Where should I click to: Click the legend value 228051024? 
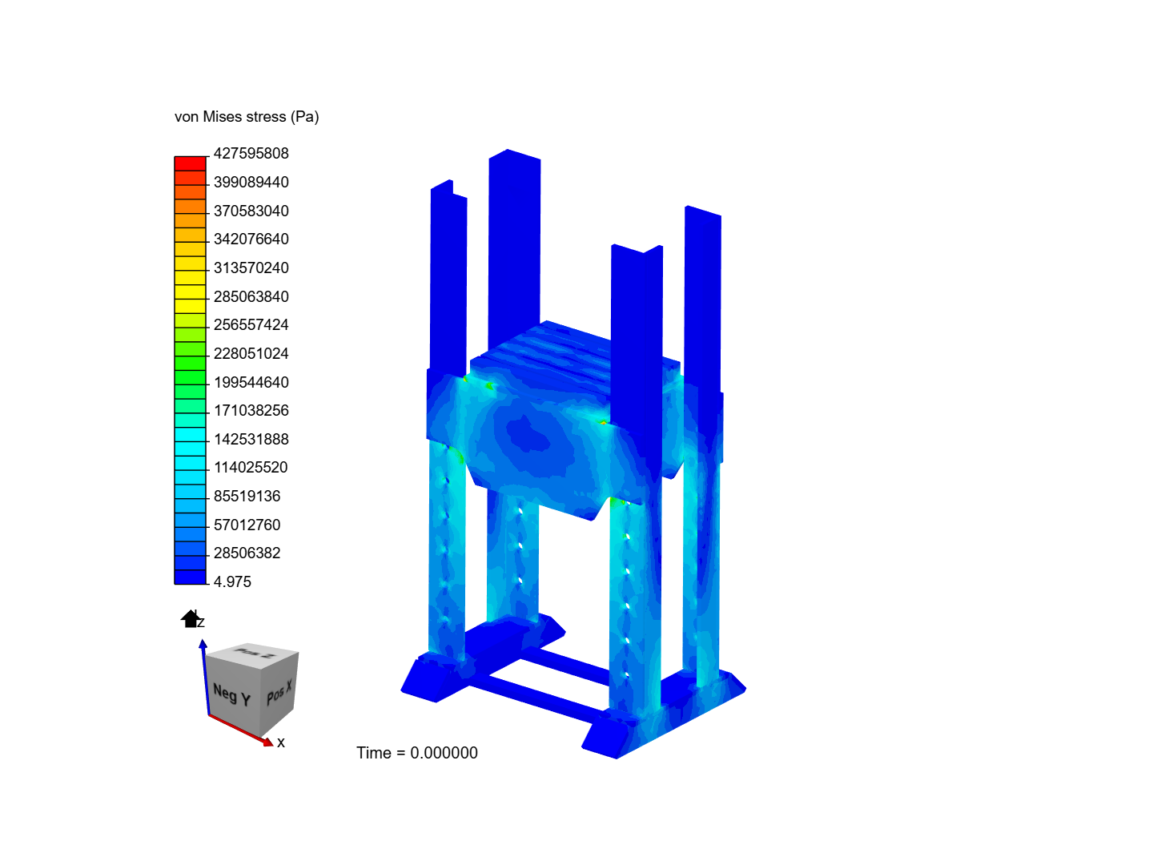[x=251, y=354]
